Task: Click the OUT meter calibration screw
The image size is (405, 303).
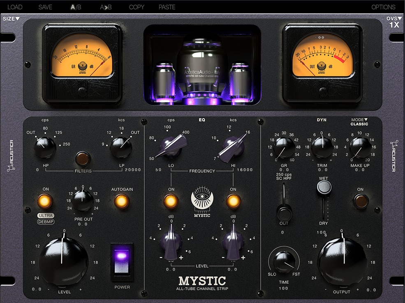Action: point(323,92)
